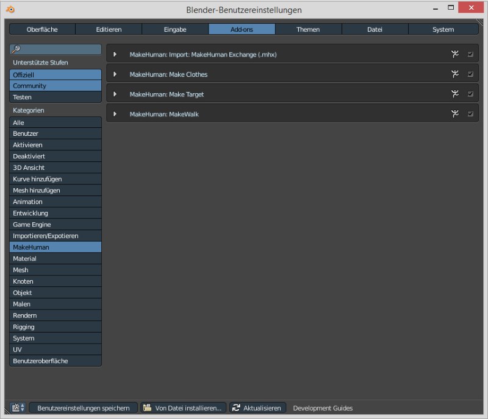Click the community icon beside Make Clothes

454,74
